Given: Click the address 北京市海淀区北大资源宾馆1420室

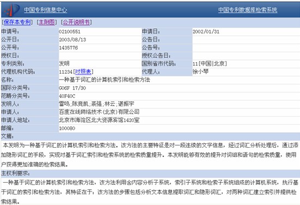Looking at the screenshot, I should (x=99, y=120).
